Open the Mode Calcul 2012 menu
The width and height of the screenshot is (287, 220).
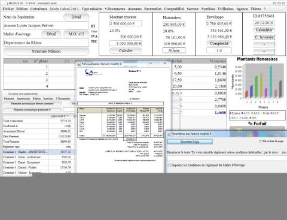65,9
